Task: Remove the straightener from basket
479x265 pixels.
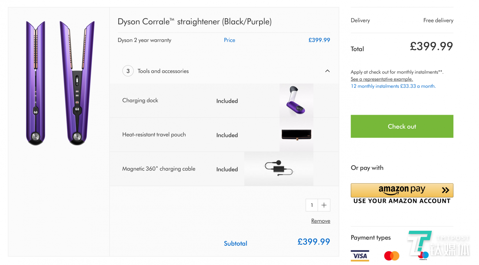Action: tap(321, 221)
